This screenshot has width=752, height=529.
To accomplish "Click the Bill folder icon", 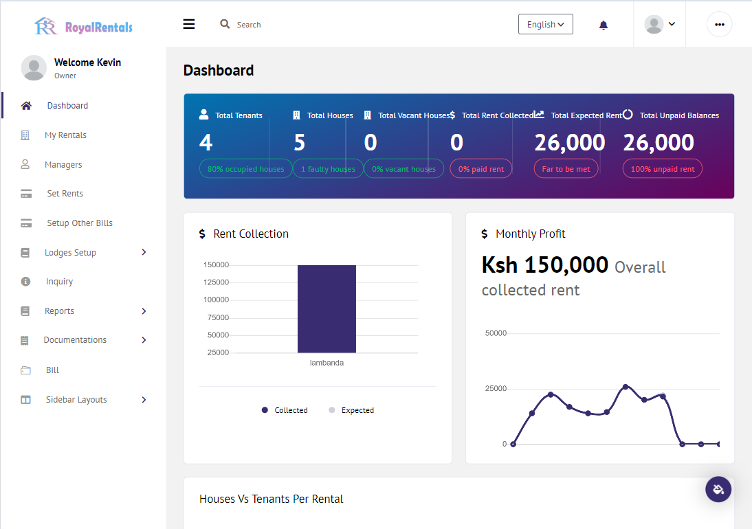I will (26, 370).
